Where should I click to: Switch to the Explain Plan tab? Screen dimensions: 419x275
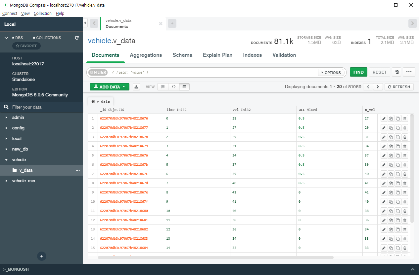click(x=218, y=55)
